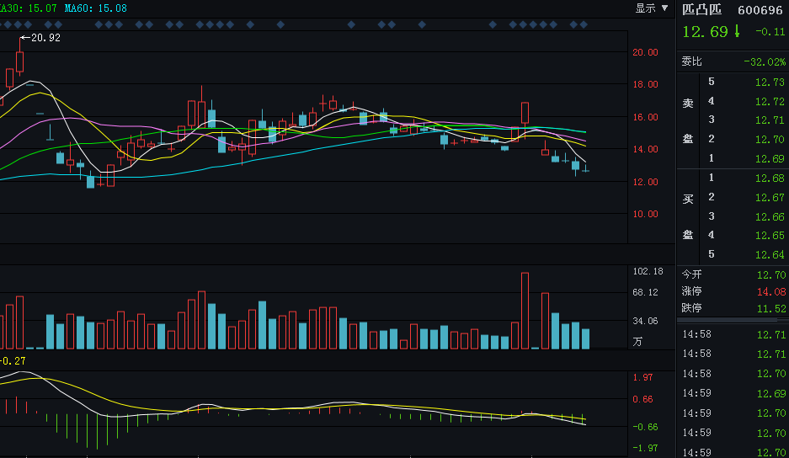Select buy level 4 price 12.65

(x=770, y=236)
